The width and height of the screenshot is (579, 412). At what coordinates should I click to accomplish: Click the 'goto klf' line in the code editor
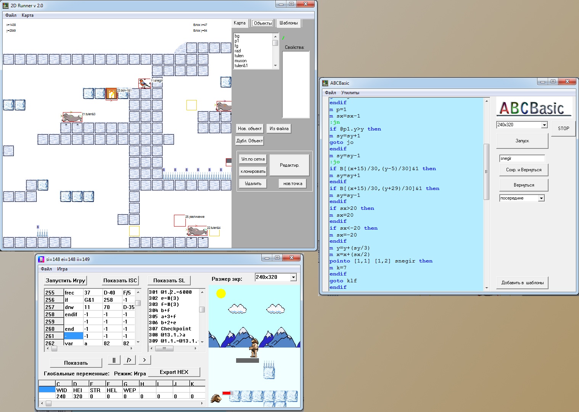tap(343, 280)
